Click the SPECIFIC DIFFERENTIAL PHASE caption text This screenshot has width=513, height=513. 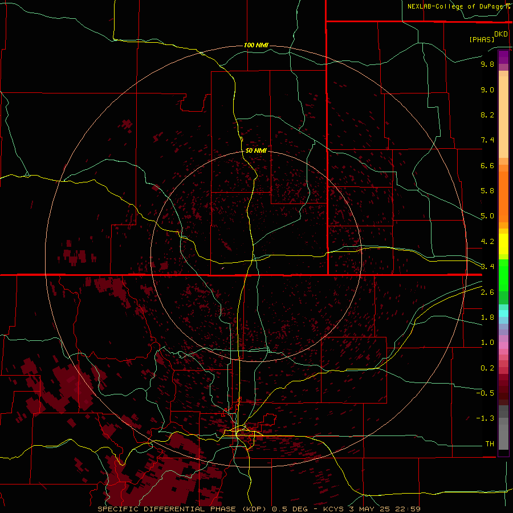pos(166,509)
